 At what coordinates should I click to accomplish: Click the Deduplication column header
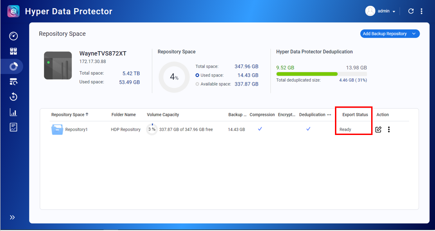[x=312, y=115]
